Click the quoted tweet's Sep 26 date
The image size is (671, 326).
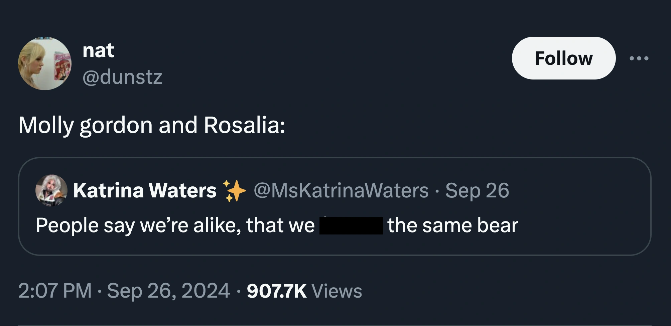(477, 190)
